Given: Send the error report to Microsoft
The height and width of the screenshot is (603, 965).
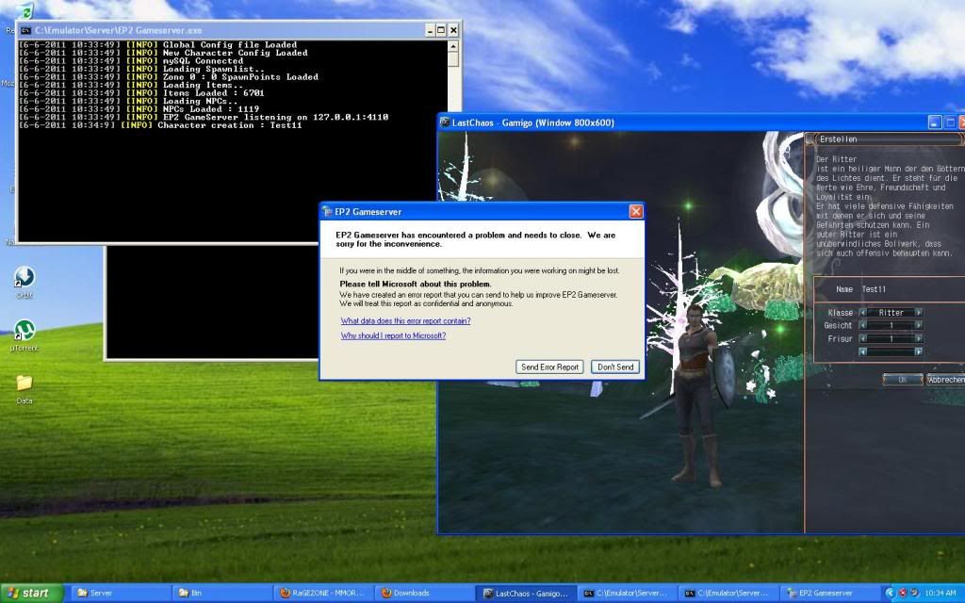Looking at the screenshot, I should (x=549, y=367).
